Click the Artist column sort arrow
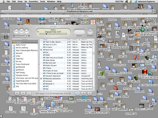This screenshot has width=158, height=118. pyautogui.click(x=79, y=39)
